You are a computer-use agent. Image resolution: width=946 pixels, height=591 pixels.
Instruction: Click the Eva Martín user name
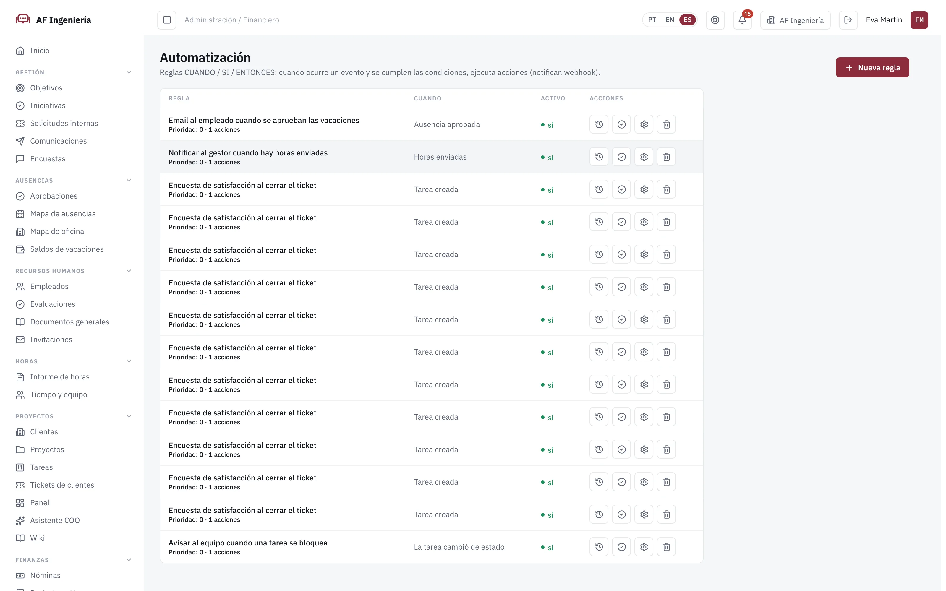(x=883, y=20)
